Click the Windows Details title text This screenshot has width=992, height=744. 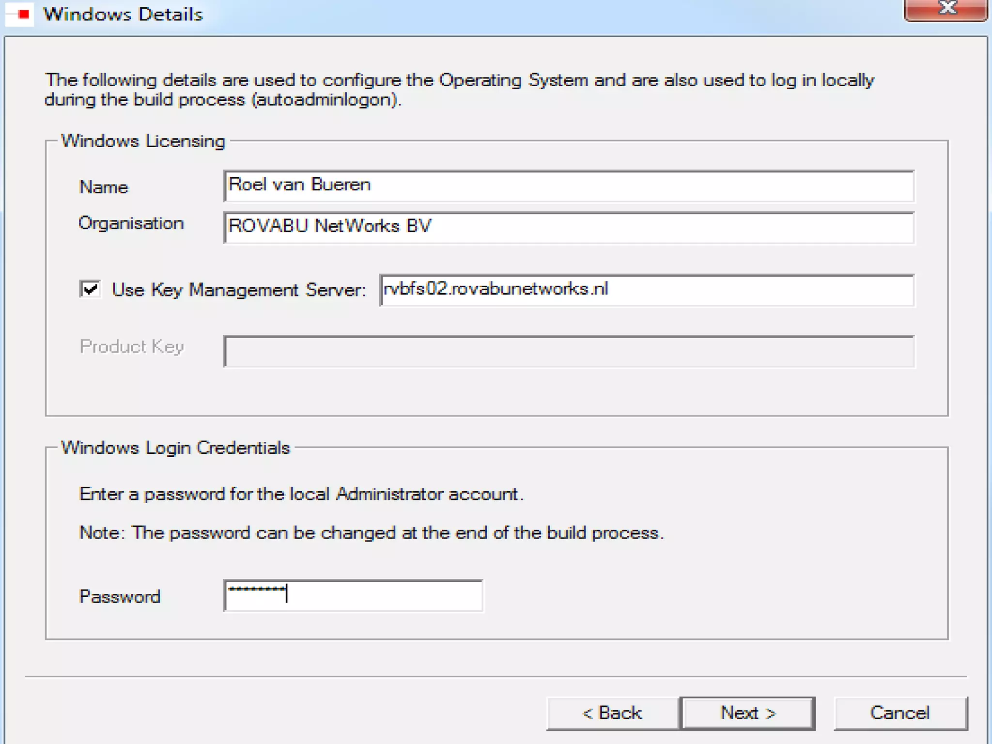[x=123, y=14]
